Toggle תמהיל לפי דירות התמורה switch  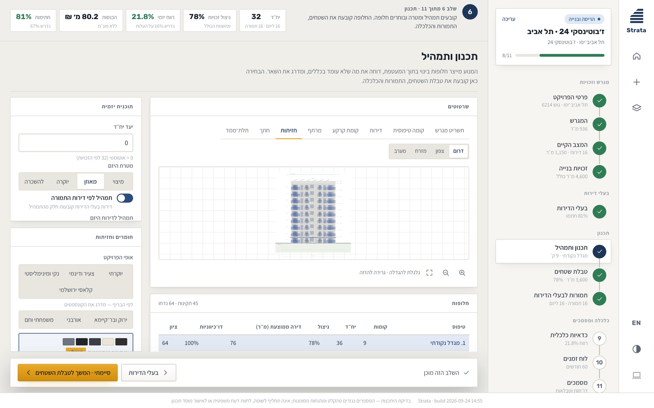125,198
